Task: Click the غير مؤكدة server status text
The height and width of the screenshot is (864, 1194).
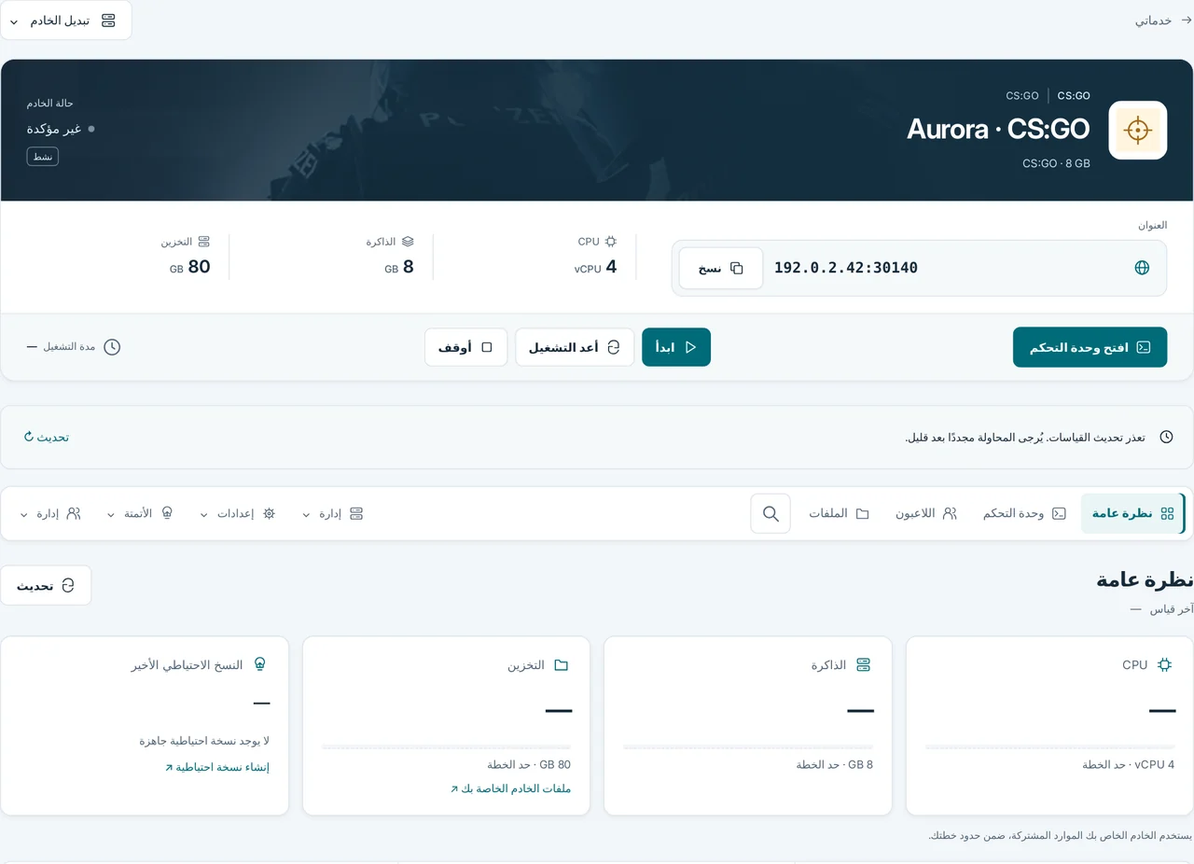Action: pyautogui.click(x=55, y=129)
